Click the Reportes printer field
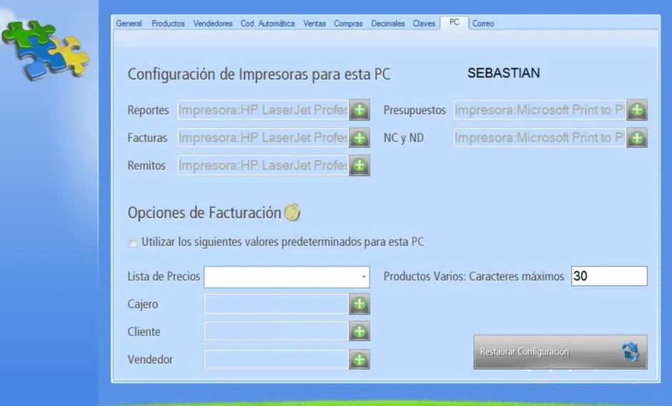The height and width of the screenshot is (406, 672). [x=263, y=110]
